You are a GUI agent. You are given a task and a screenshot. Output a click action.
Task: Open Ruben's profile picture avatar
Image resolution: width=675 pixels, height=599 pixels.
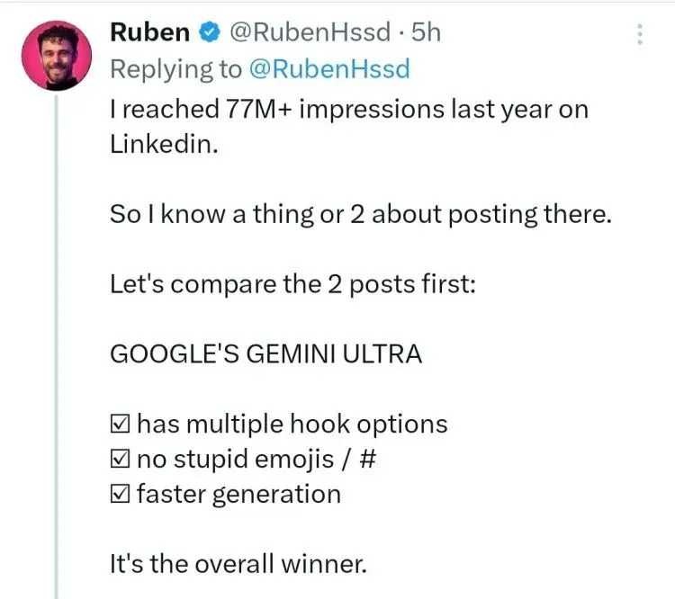coord(57,56)
